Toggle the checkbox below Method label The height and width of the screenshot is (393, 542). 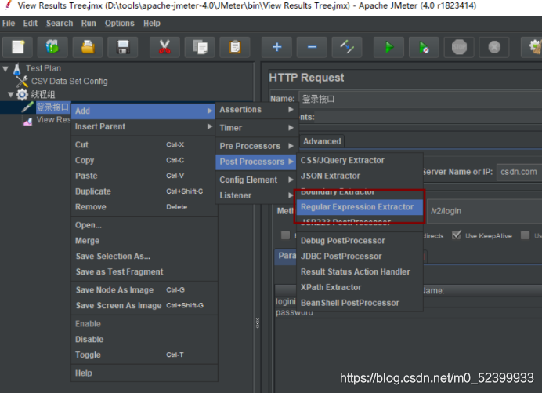[286, 235]
